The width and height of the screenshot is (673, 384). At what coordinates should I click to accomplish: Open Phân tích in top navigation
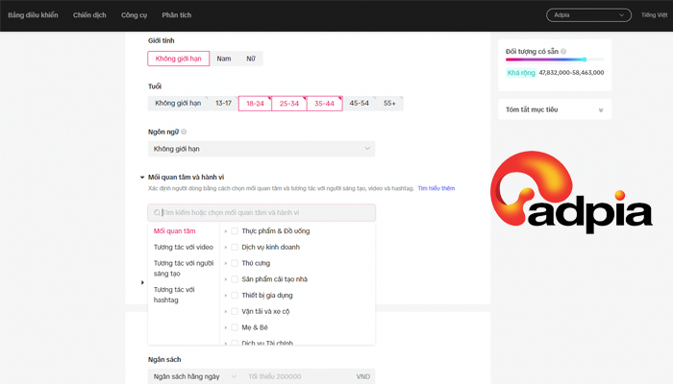pos(176,15)
